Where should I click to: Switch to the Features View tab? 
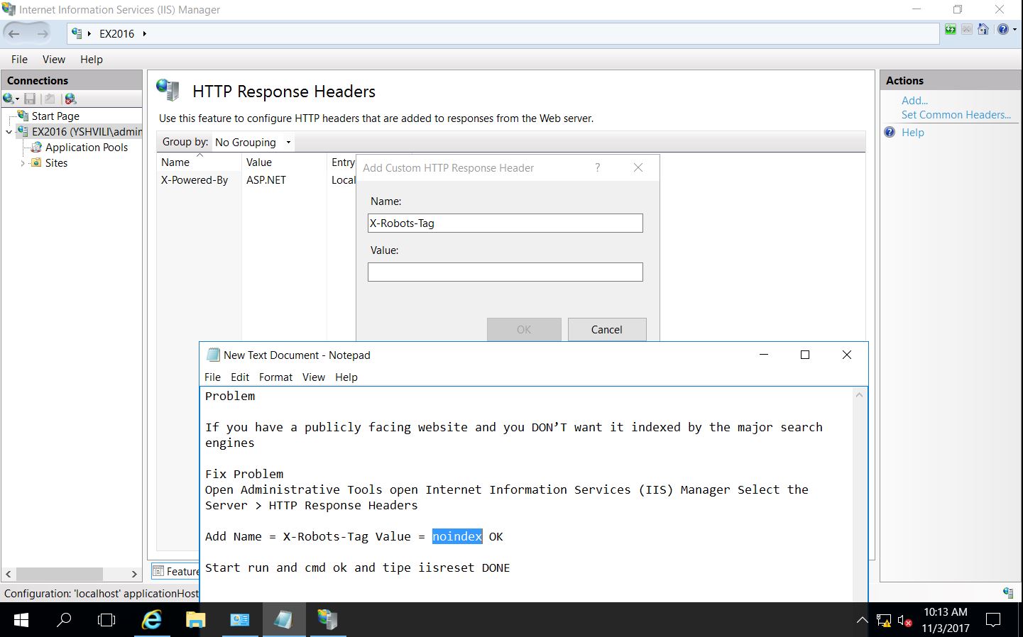click(x=176, y=571)
